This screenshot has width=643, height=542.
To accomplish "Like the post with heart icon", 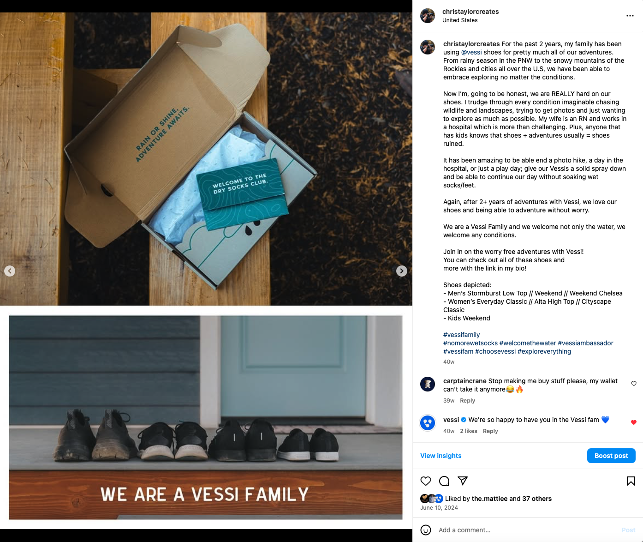I will [426, 481].
